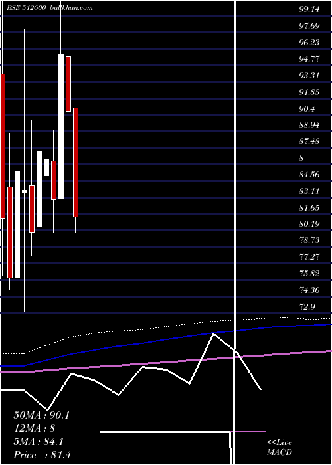Click the peak of white MACD line

pos(213,333)
